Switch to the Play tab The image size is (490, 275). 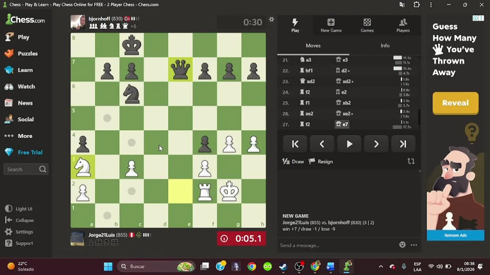pos(295,25)
